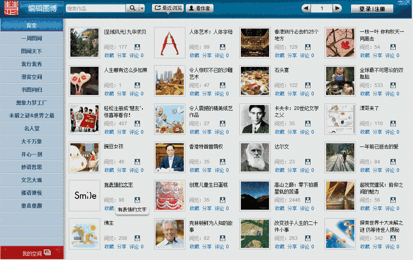Open 我的空间 at sidebar bottom
413x260 pixels.
pos(32,253)
